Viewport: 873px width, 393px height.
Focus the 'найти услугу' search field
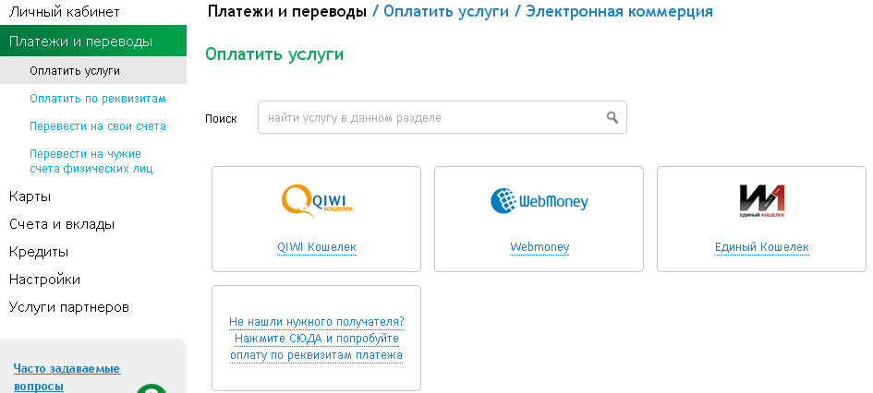click(443, 117)
